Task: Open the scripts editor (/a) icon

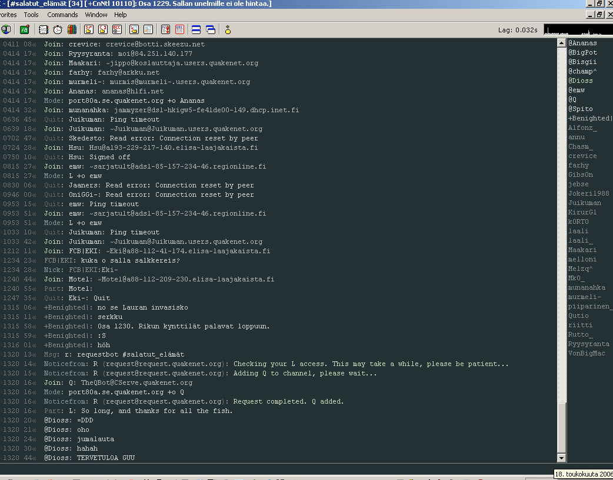Action: [25, 30]
